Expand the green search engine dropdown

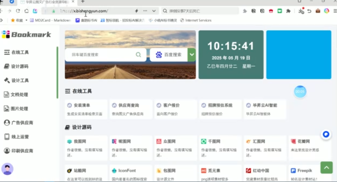point(192,55)
